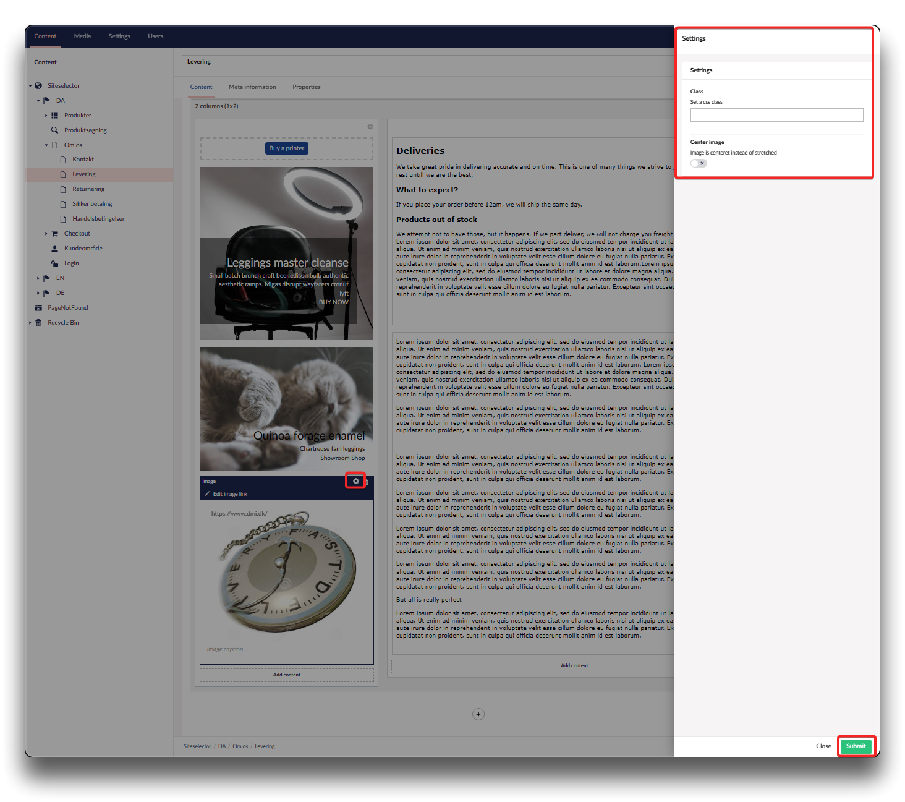
Task: Open the Media section tab
Action: (82, 36)
